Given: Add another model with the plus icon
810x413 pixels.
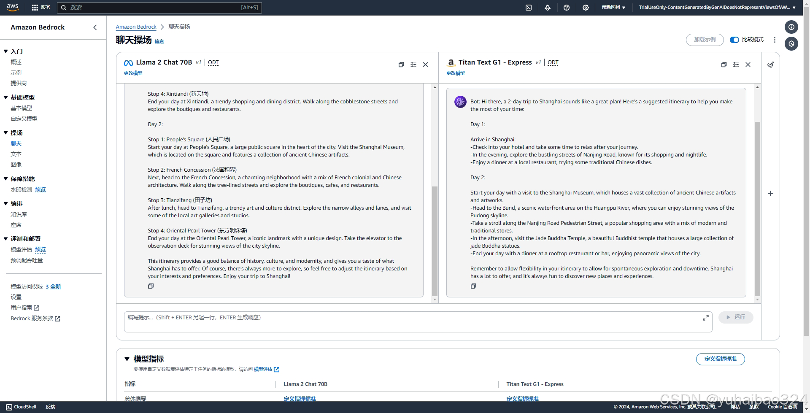Looking at the screenshot, I should tap(771, 193).
